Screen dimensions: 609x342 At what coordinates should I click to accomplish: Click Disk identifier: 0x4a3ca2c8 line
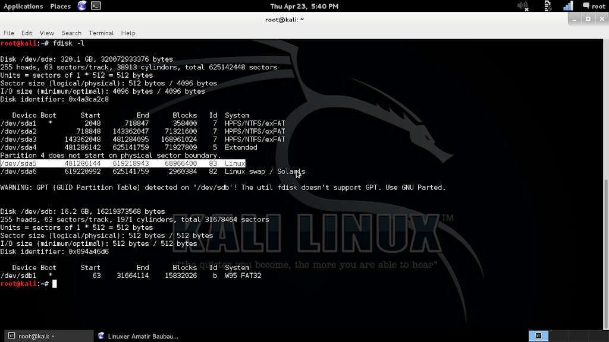pos(54,99)
